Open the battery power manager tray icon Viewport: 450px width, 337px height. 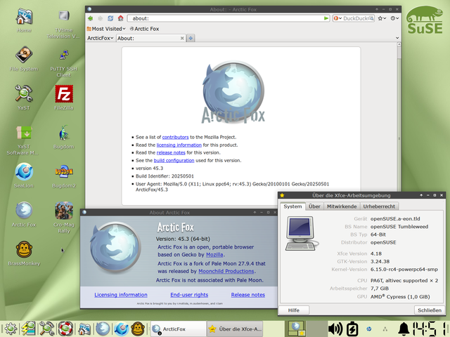(x=352, y=329)
